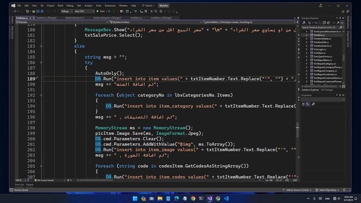Click the Open File toolbar icon
The width and height of the screenshot is (361, 203).
pos(34,11)
